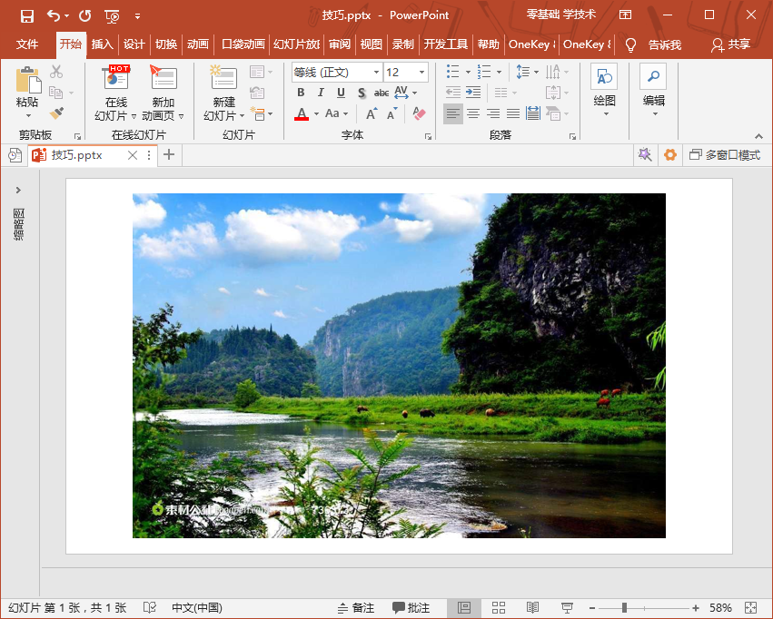773x619 pixels.
Task: Reset the slide layout icon
Action: tap(257, 93)
